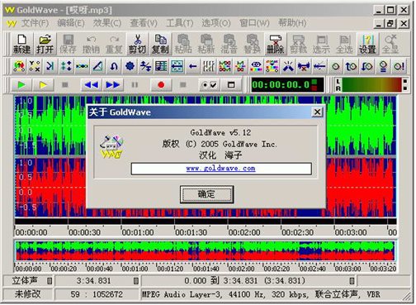This screenshot has width=416, height=305.
Task: Click the 重复 (Redo) toolbar icon
Action: [x=114, y=44]
